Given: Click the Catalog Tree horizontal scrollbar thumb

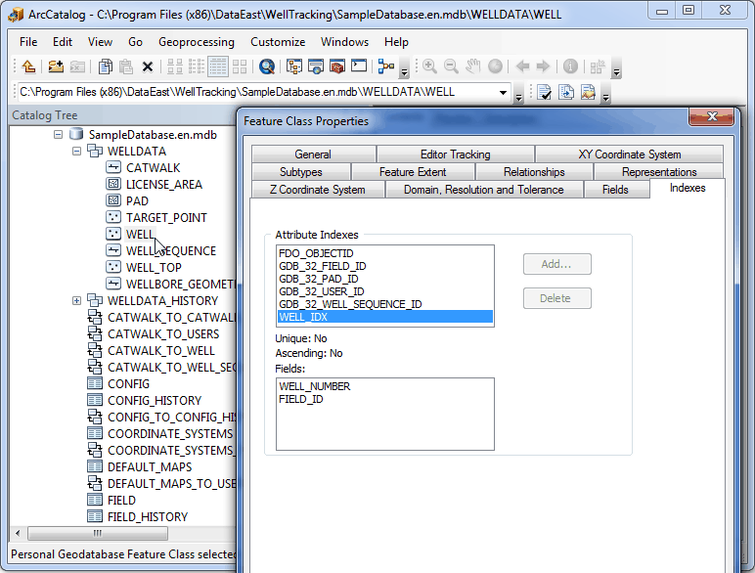Looking at the screenshot, I should click(x=98, y=533).
